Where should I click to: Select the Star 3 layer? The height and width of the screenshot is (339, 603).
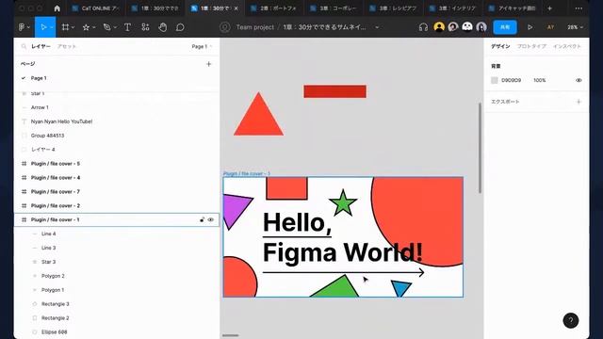116,262
